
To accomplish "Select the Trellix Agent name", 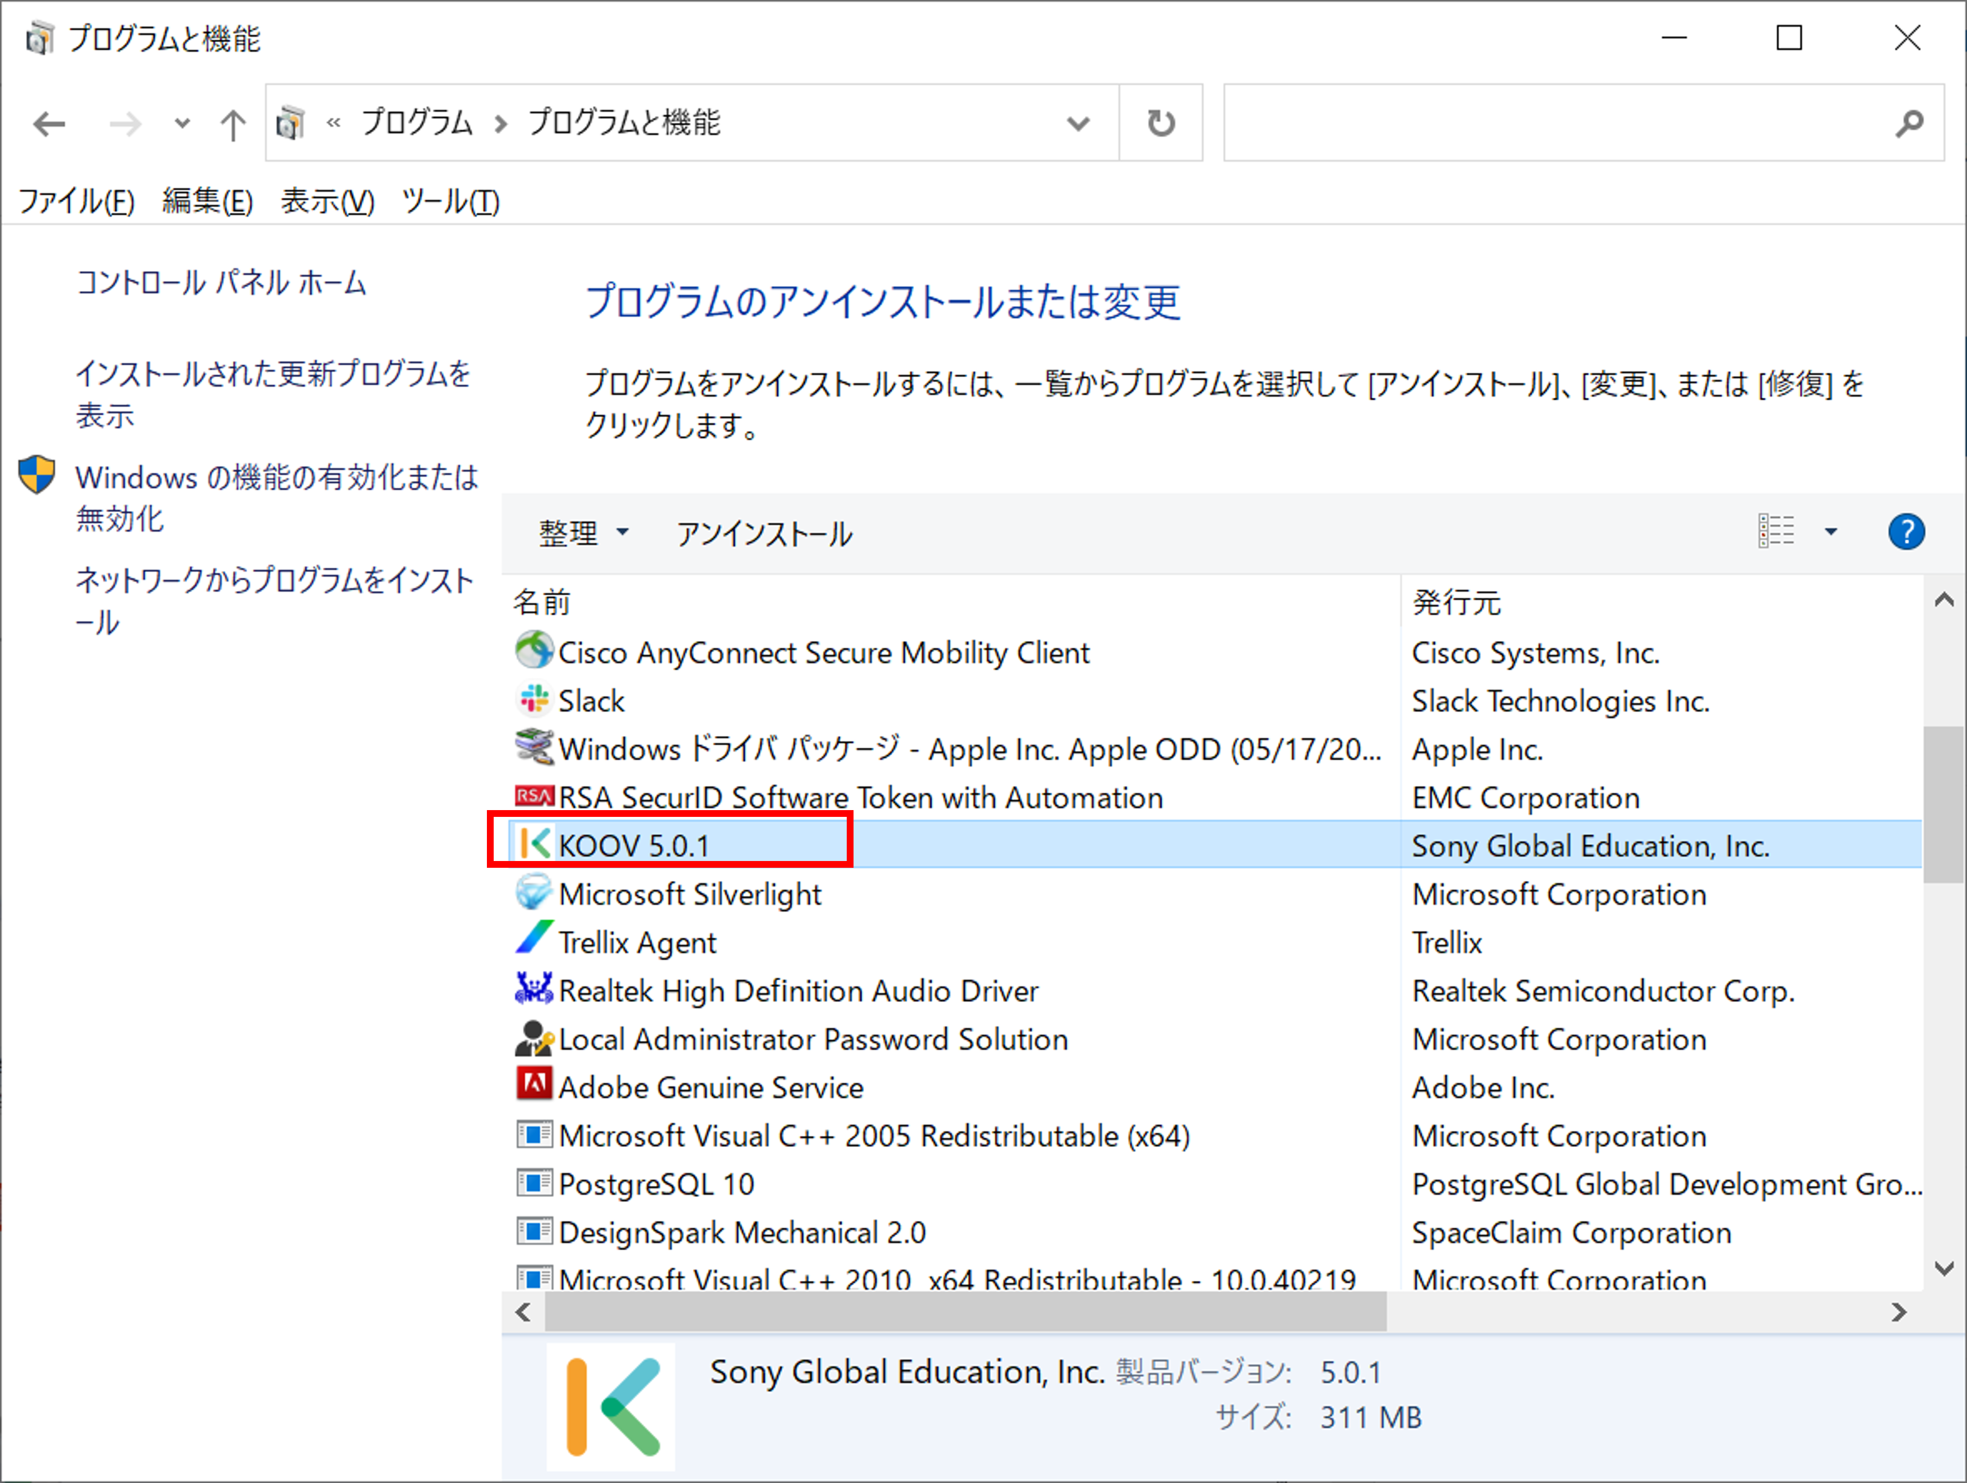I will pyautogui.click(x=637, y=942).
